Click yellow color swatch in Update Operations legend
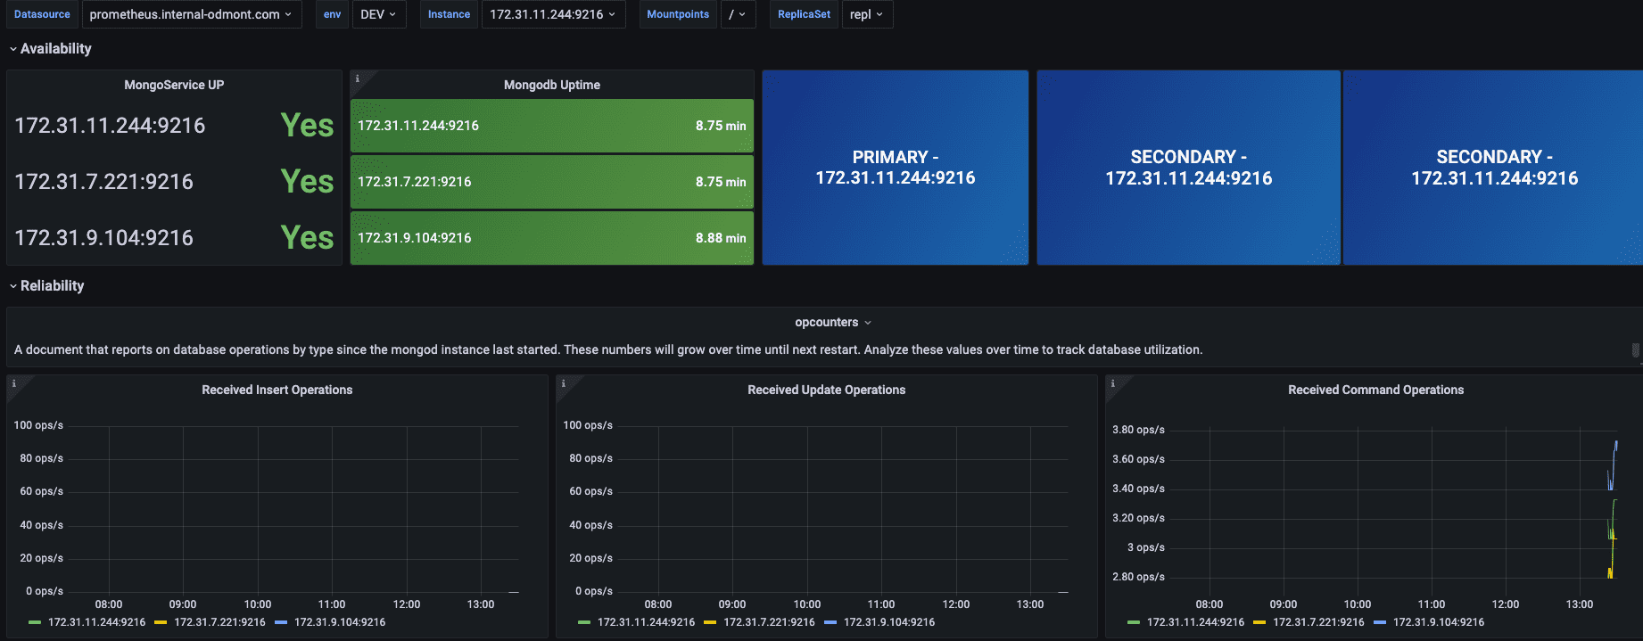The width and height of the screenshot is (1643, 641). (710, 622)
